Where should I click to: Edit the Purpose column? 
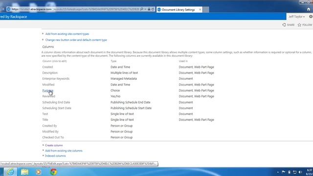pyautogui.click(x=48, y=90)
